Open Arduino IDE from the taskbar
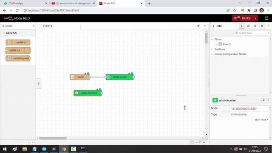This screenshot has height=153, width=272. (44, 149)
